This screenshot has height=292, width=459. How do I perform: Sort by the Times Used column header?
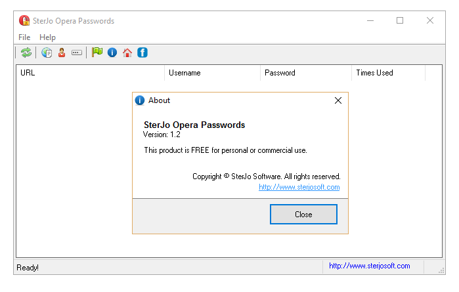pyautogui.click(x=388, y=73)
